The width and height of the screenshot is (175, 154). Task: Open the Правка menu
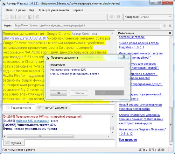pos(21,10)
